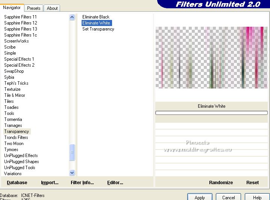Select the Eliminate White filter
Screen dimensions: 270x200
[96, 23]
